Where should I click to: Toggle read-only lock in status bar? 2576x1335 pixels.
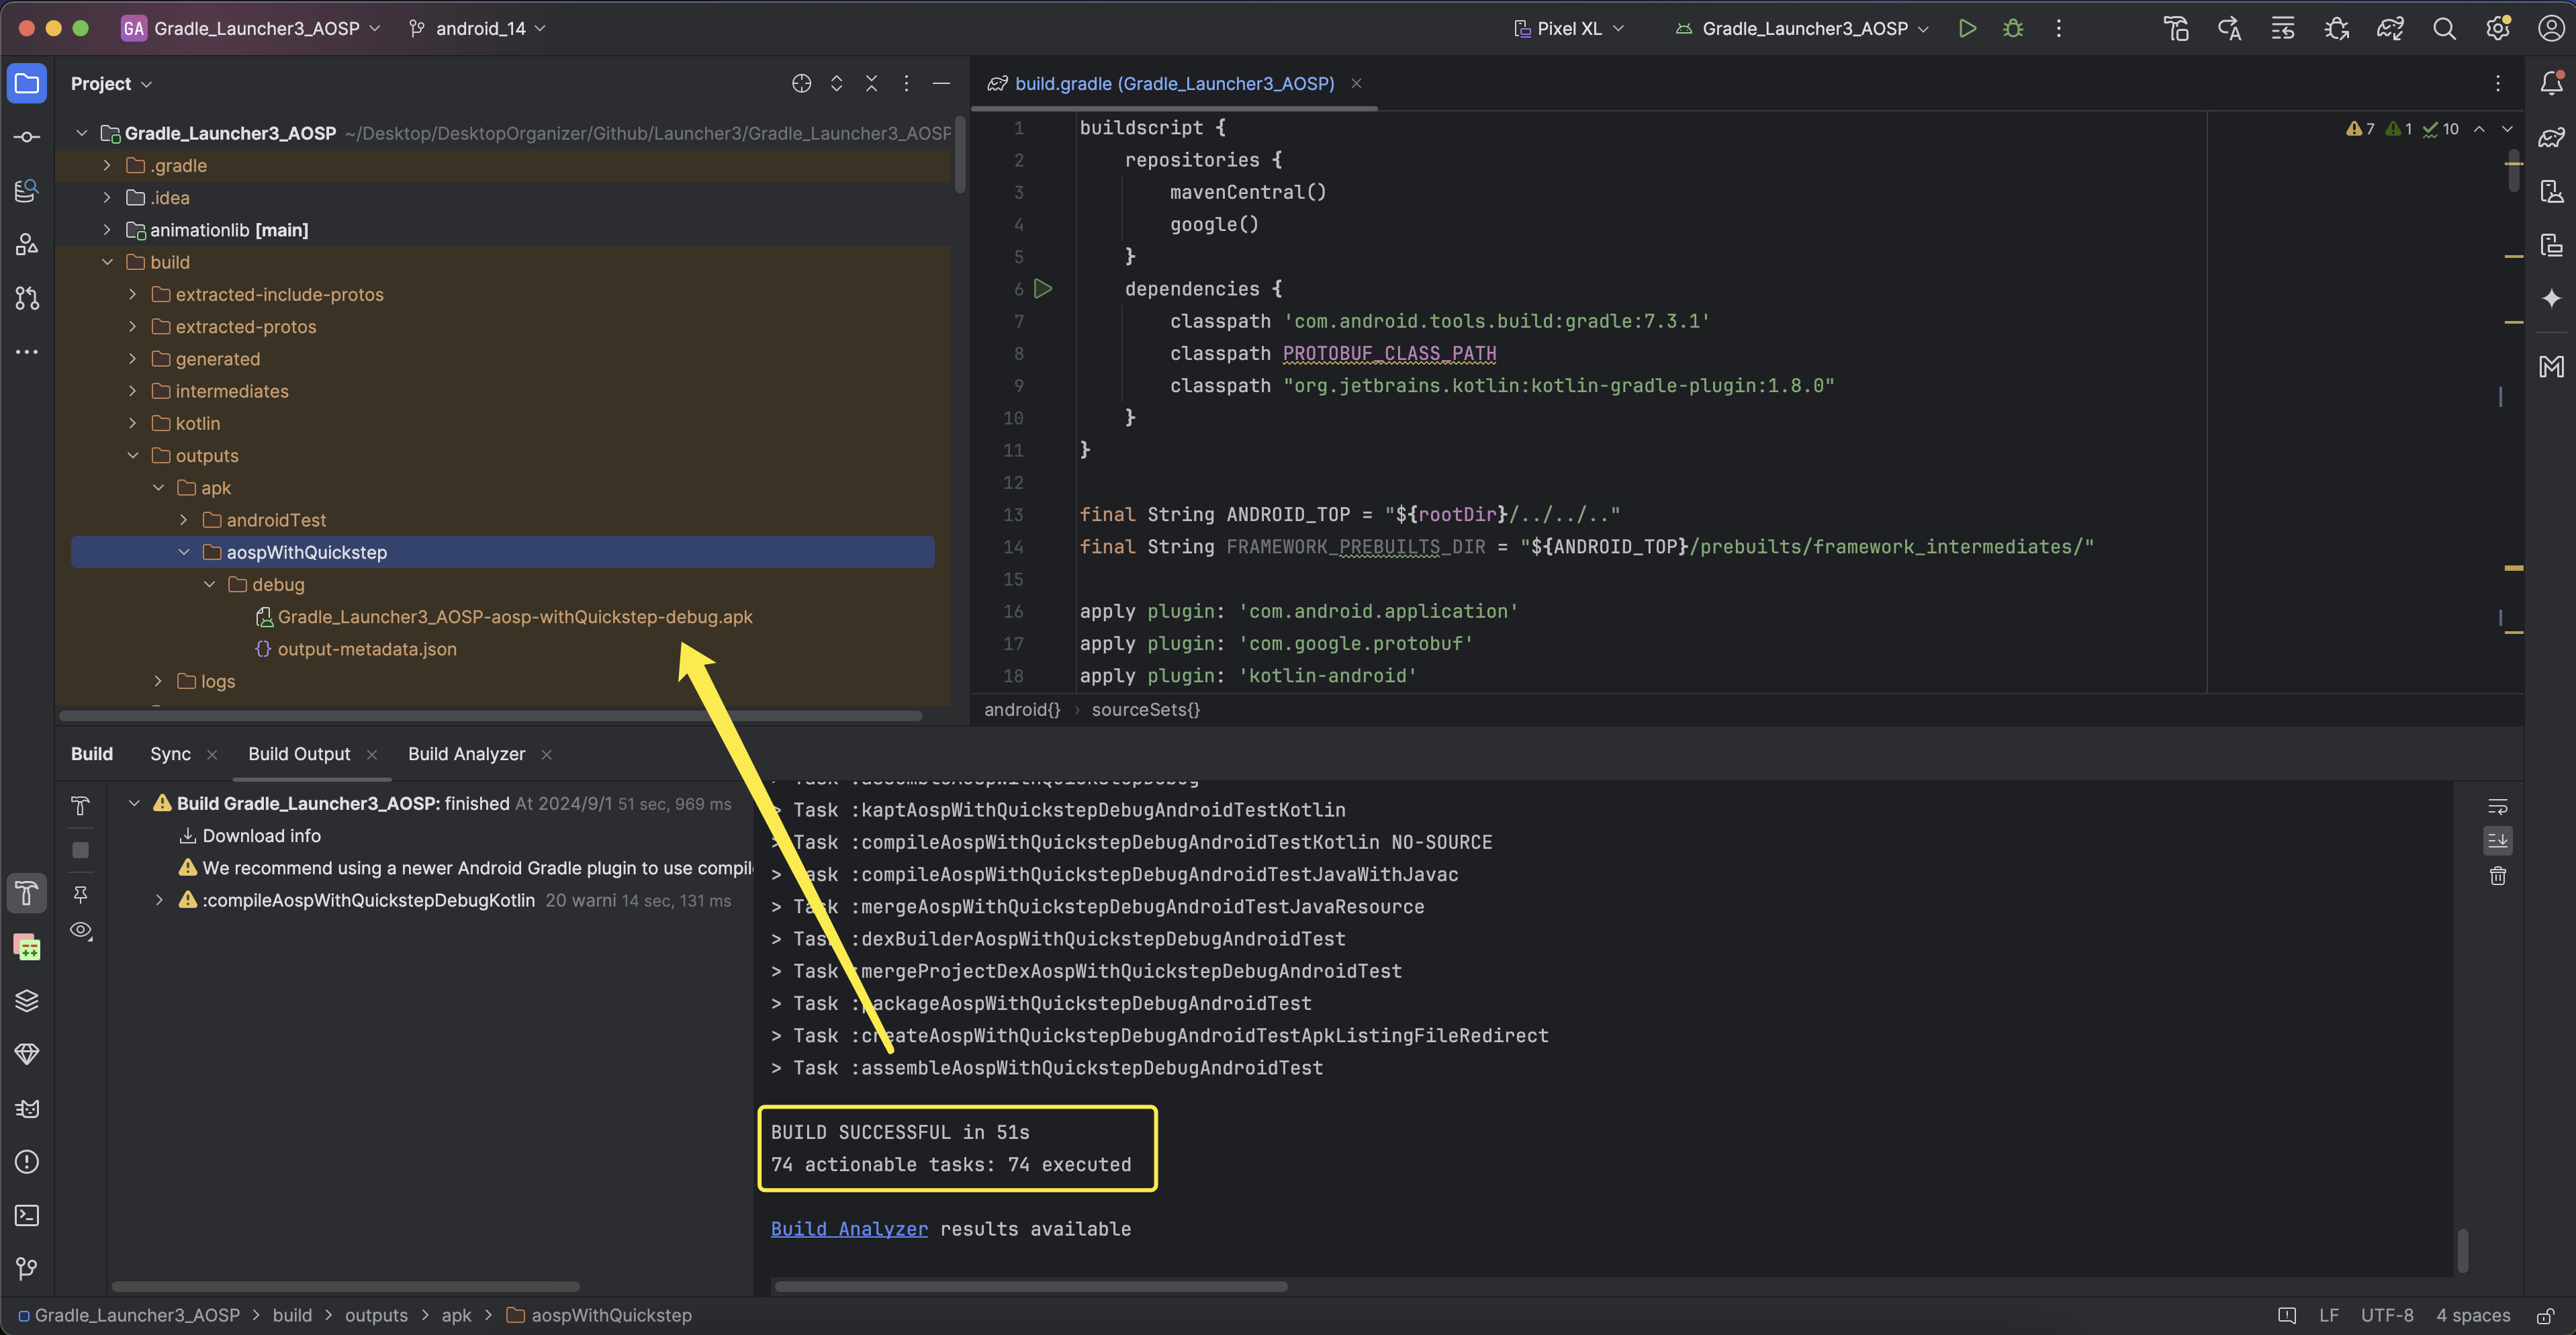pyautogui.click(x=2546, y=1316)
